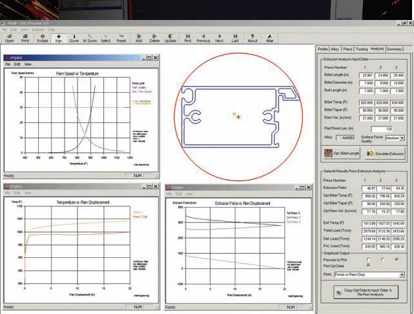Choose the Select tool in toolbar
The height and width of the screenshot is (314, 414).
click(x=106, y=39)
